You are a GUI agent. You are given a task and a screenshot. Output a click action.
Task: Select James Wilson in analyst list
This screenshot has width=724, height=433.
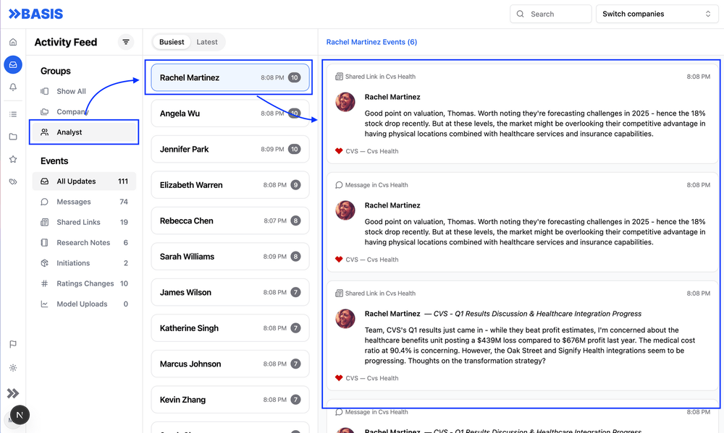pos(230,292)
